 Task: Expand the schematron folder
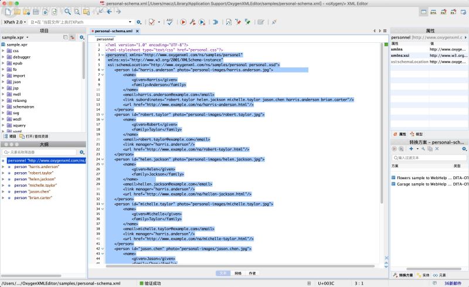pyautogui.click(x=3, y=107)
